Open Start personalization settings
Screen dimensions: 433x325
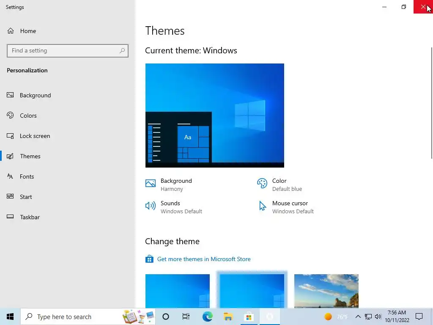pyautogui.click(x=68, y=197)
